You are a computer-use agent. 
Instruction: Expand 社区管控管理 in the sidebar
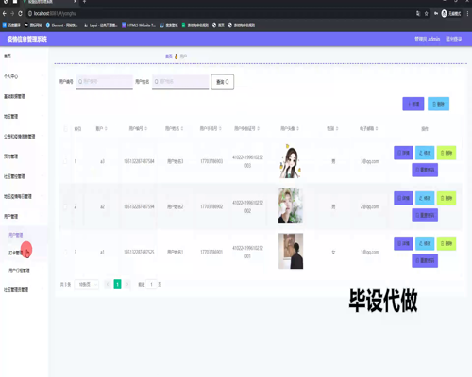click(24, 176)
